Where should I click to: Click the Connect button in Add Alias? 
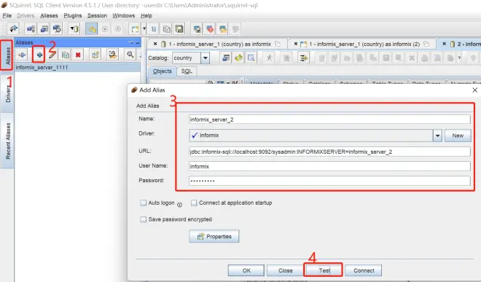point(364,270)
